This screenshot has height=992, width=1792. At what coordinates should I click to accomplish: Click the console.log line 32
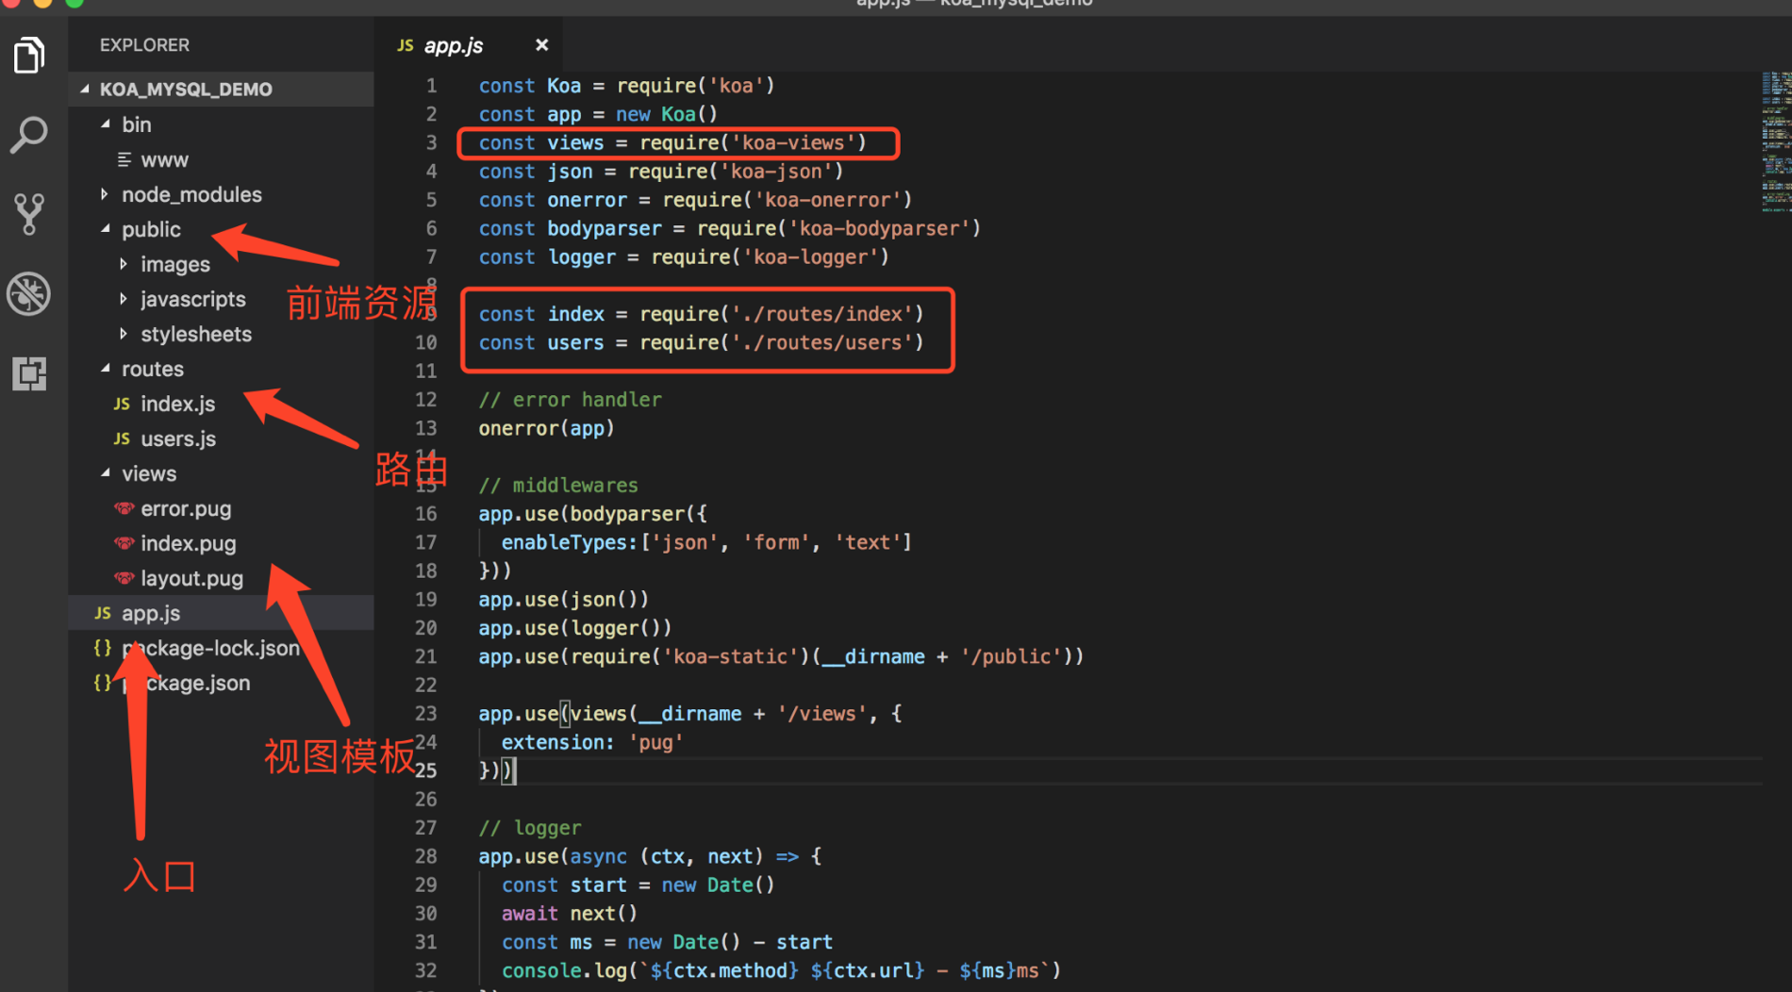pos(781,970)
